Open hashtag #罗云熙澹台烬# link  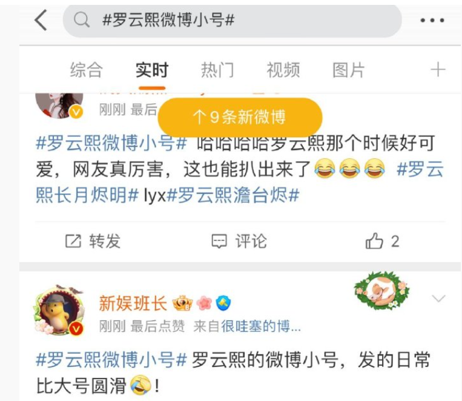coord(233,195)
